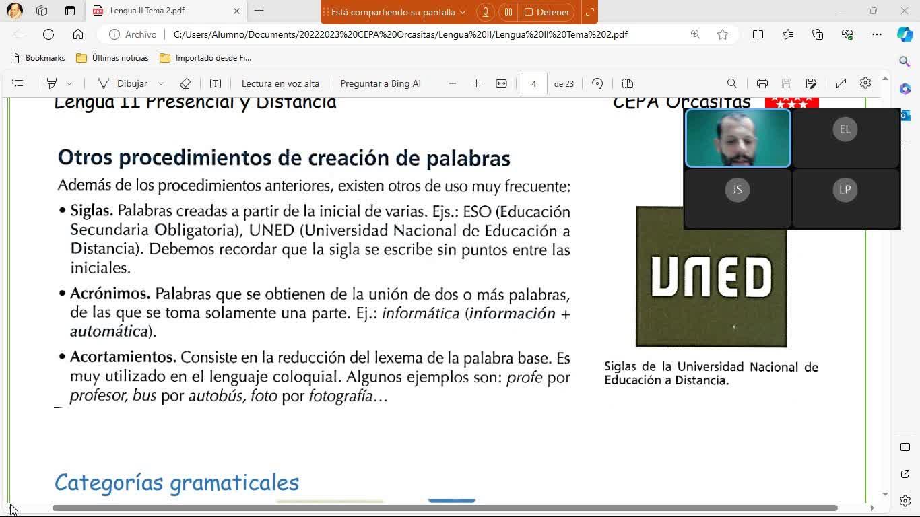Click Preguntar a Bing AI
Screen dimensions: 920x517
coord(381,83)
